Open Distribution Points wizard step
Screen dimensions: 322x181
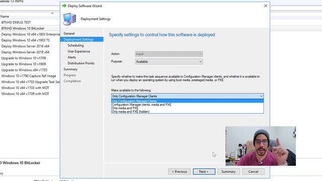(x=81, y=63)
